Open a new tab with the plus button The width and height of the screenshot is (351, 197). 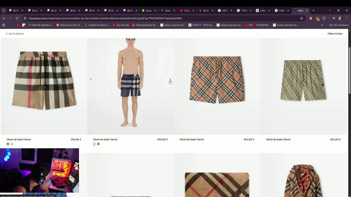(x=313, y=10)
